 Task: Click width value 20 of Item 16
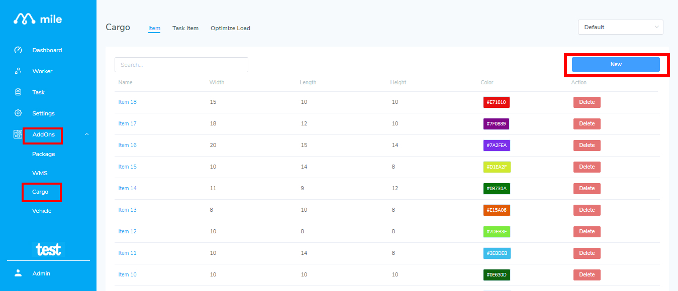tap(213, 145)
